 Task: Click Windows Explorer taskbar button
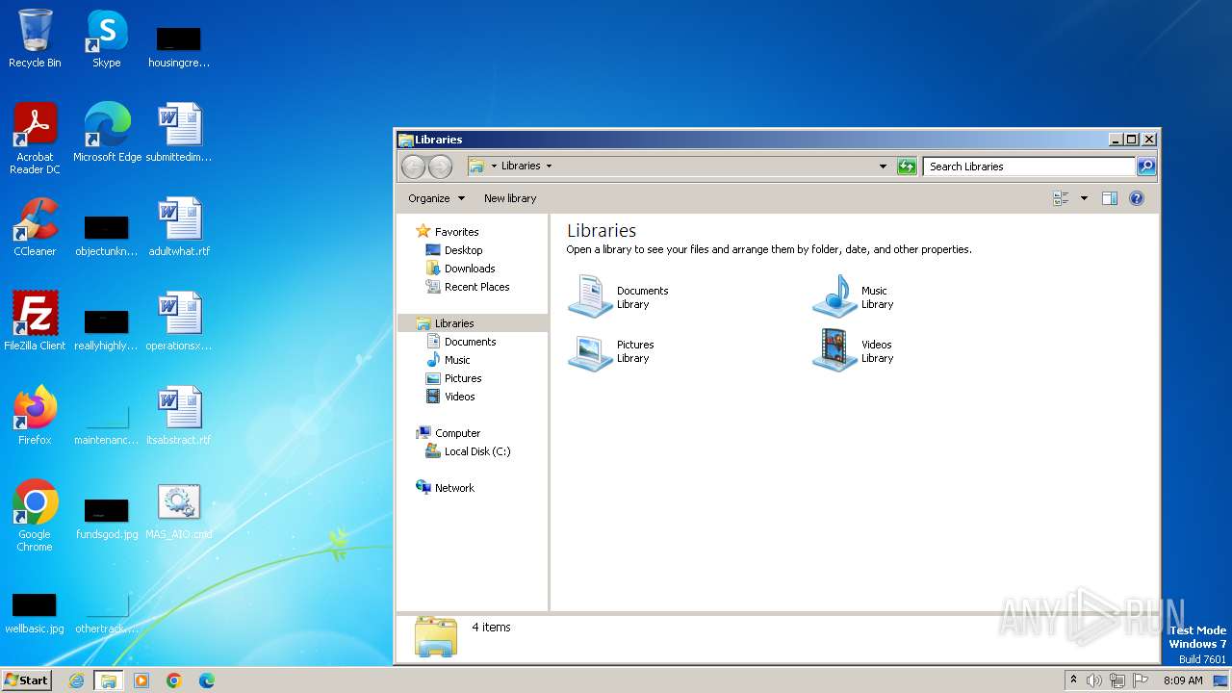tap(109, 680)
